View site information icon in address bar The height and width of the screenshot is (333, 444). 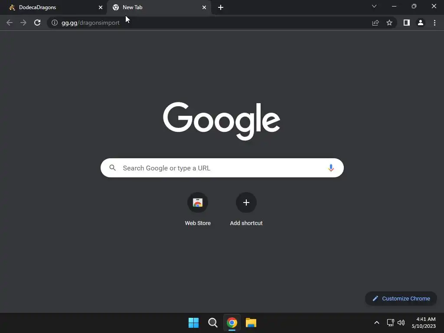click(x=55, y=23)
